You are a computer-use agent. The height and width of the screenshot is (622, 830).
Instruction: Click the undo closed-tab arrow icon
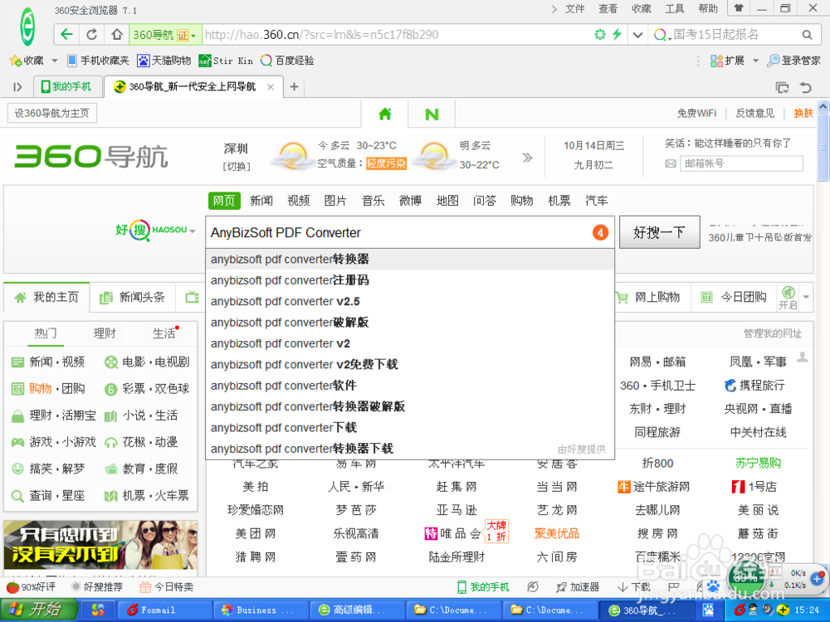(806, 87)
